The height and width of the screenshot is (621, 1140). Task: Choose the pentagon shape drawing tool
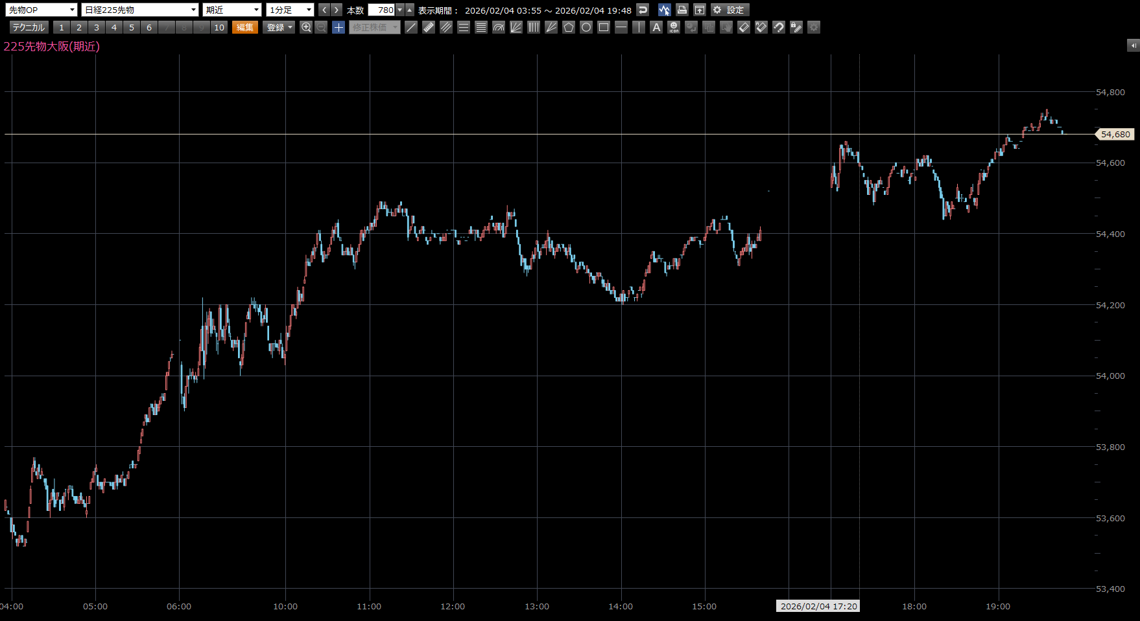tap(569, 27)
